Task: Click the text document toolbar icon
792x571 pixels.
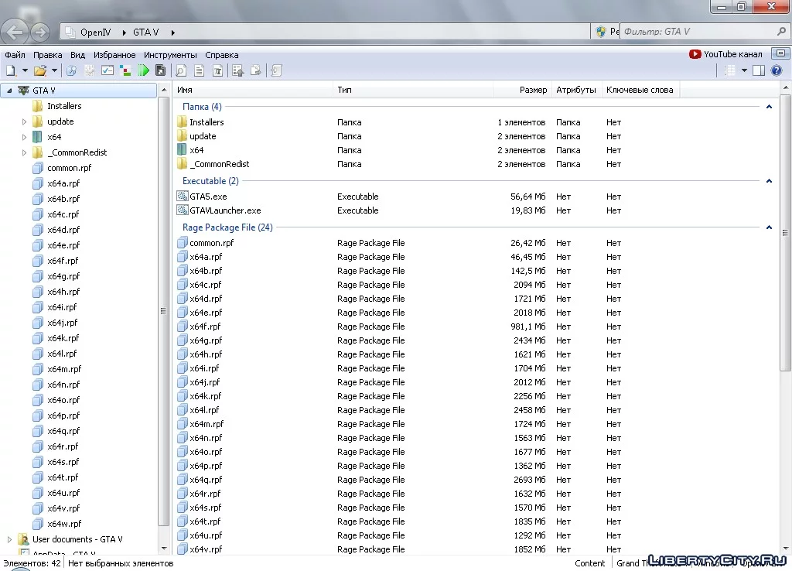Action: tap(199, 70)
